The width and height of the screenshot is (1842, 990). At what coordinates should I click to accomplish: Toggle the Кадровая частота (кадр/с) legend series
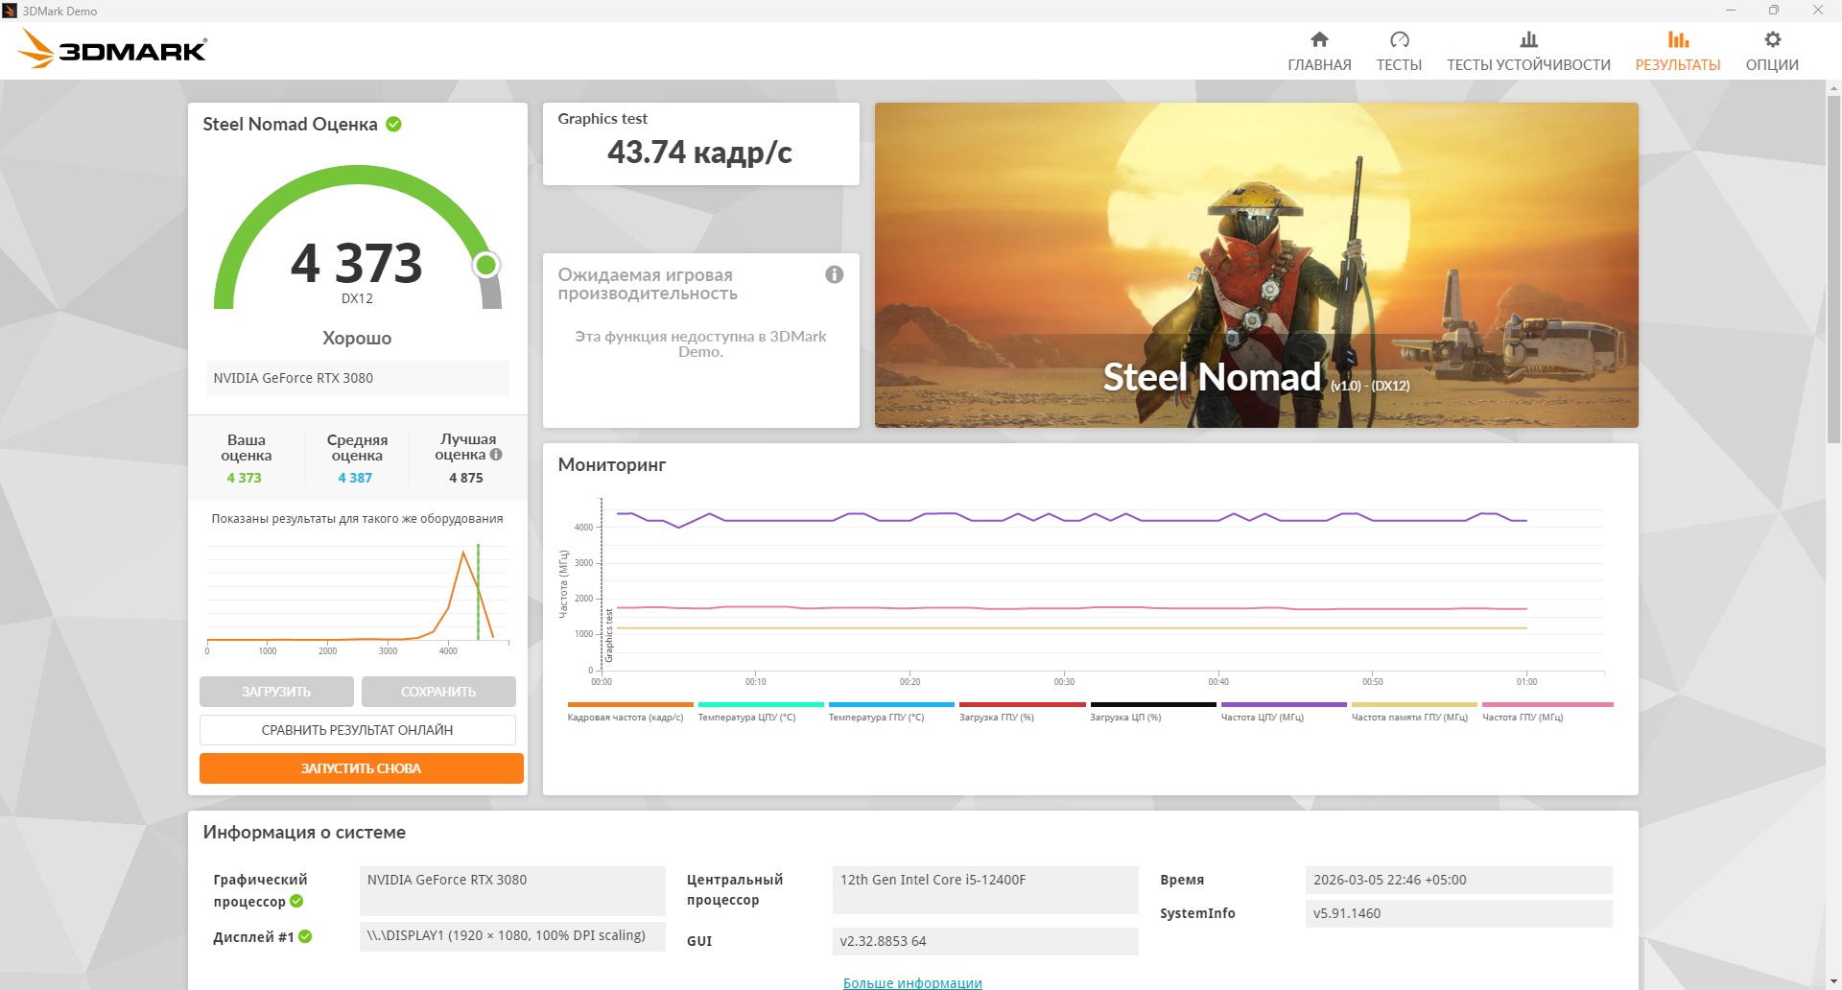pos(629,712)
